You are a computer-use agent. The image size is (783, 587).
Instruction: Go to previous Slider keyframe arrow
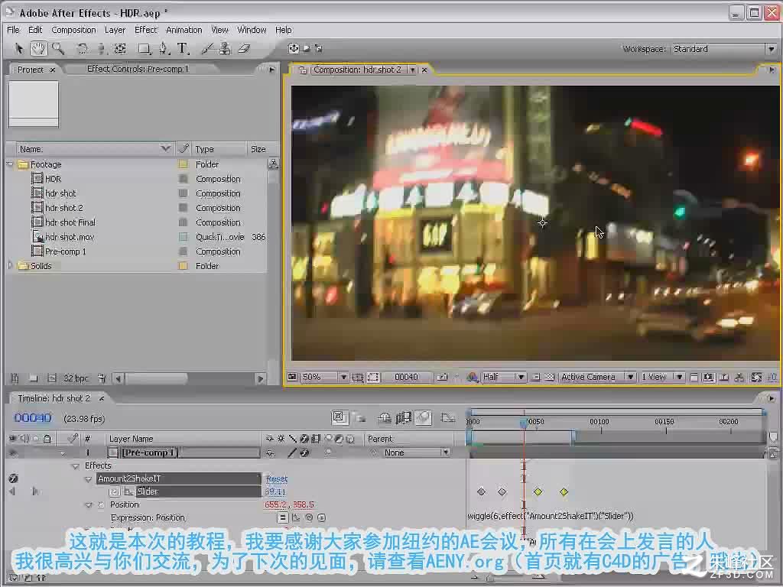[x=12, y=491]
